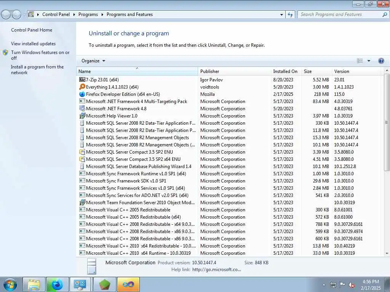Viewport: 390px width, 292px height.
Task: Open the Windows Start menu
Action: click(10, 284)
